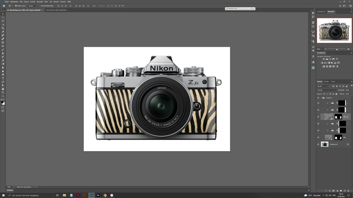353x198 pixels.
Task: Open Chrome from the Windows taskbar
Action: tap(105, 195)
